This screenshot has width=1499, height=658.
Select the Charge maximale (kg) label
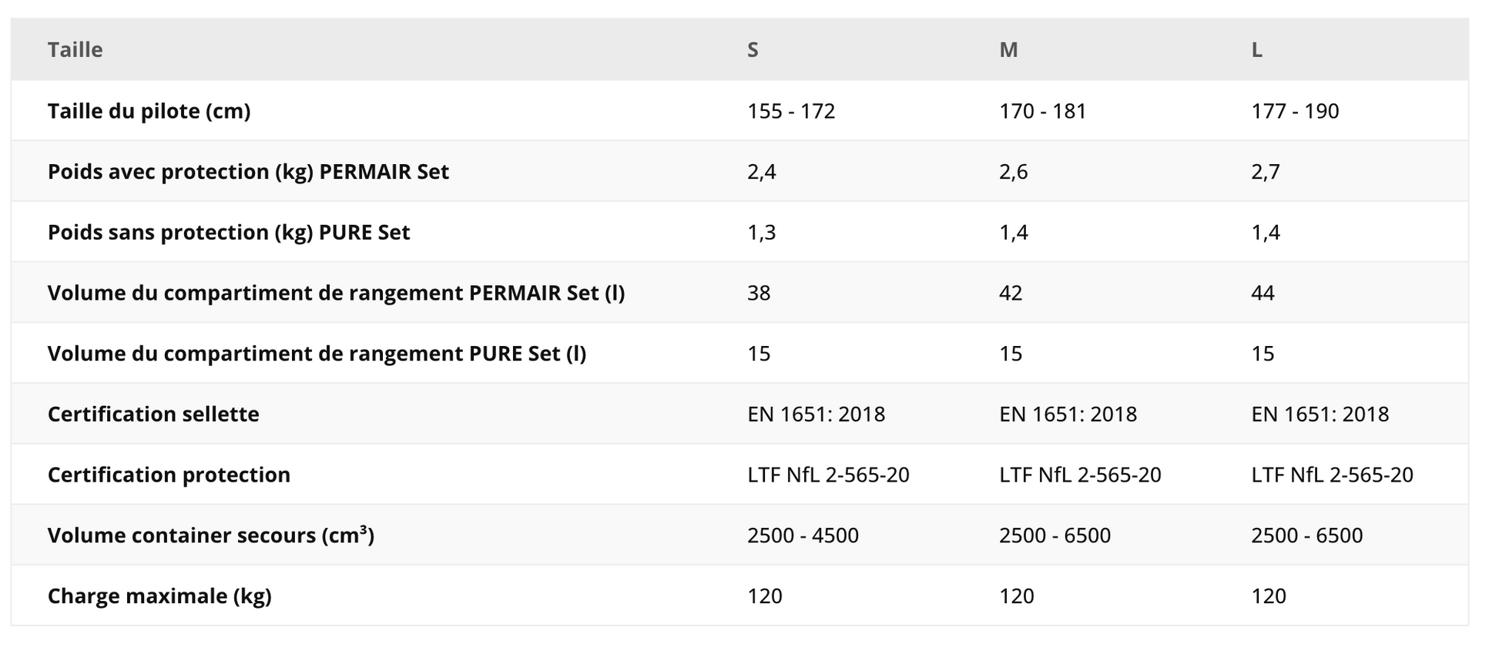[159, 596]
